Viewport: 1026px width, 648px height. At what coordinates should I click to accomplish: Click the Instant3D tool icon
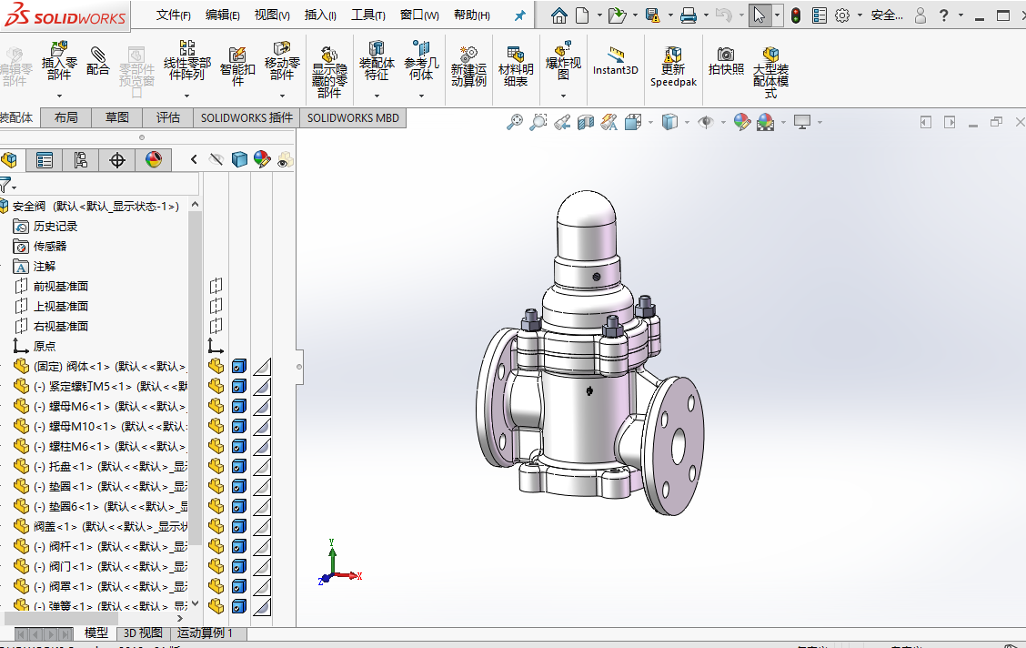pyautogui.click(x=616, y=55)
